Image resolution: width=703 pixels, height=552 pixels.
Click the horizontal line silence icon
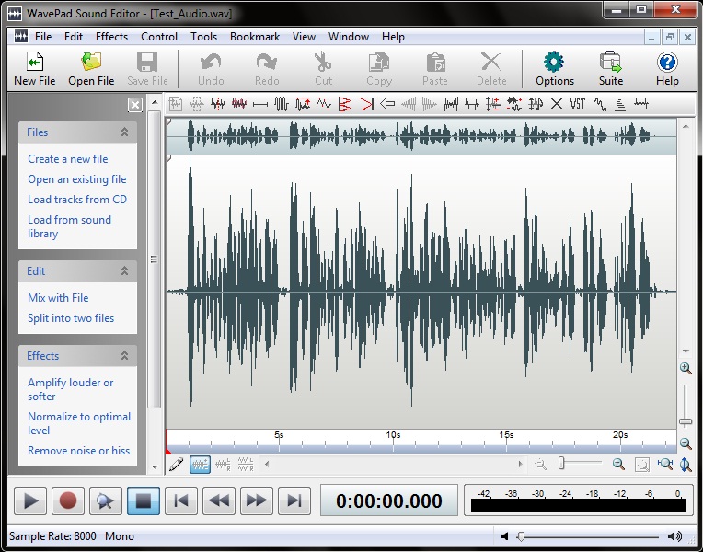coord(260,105)
